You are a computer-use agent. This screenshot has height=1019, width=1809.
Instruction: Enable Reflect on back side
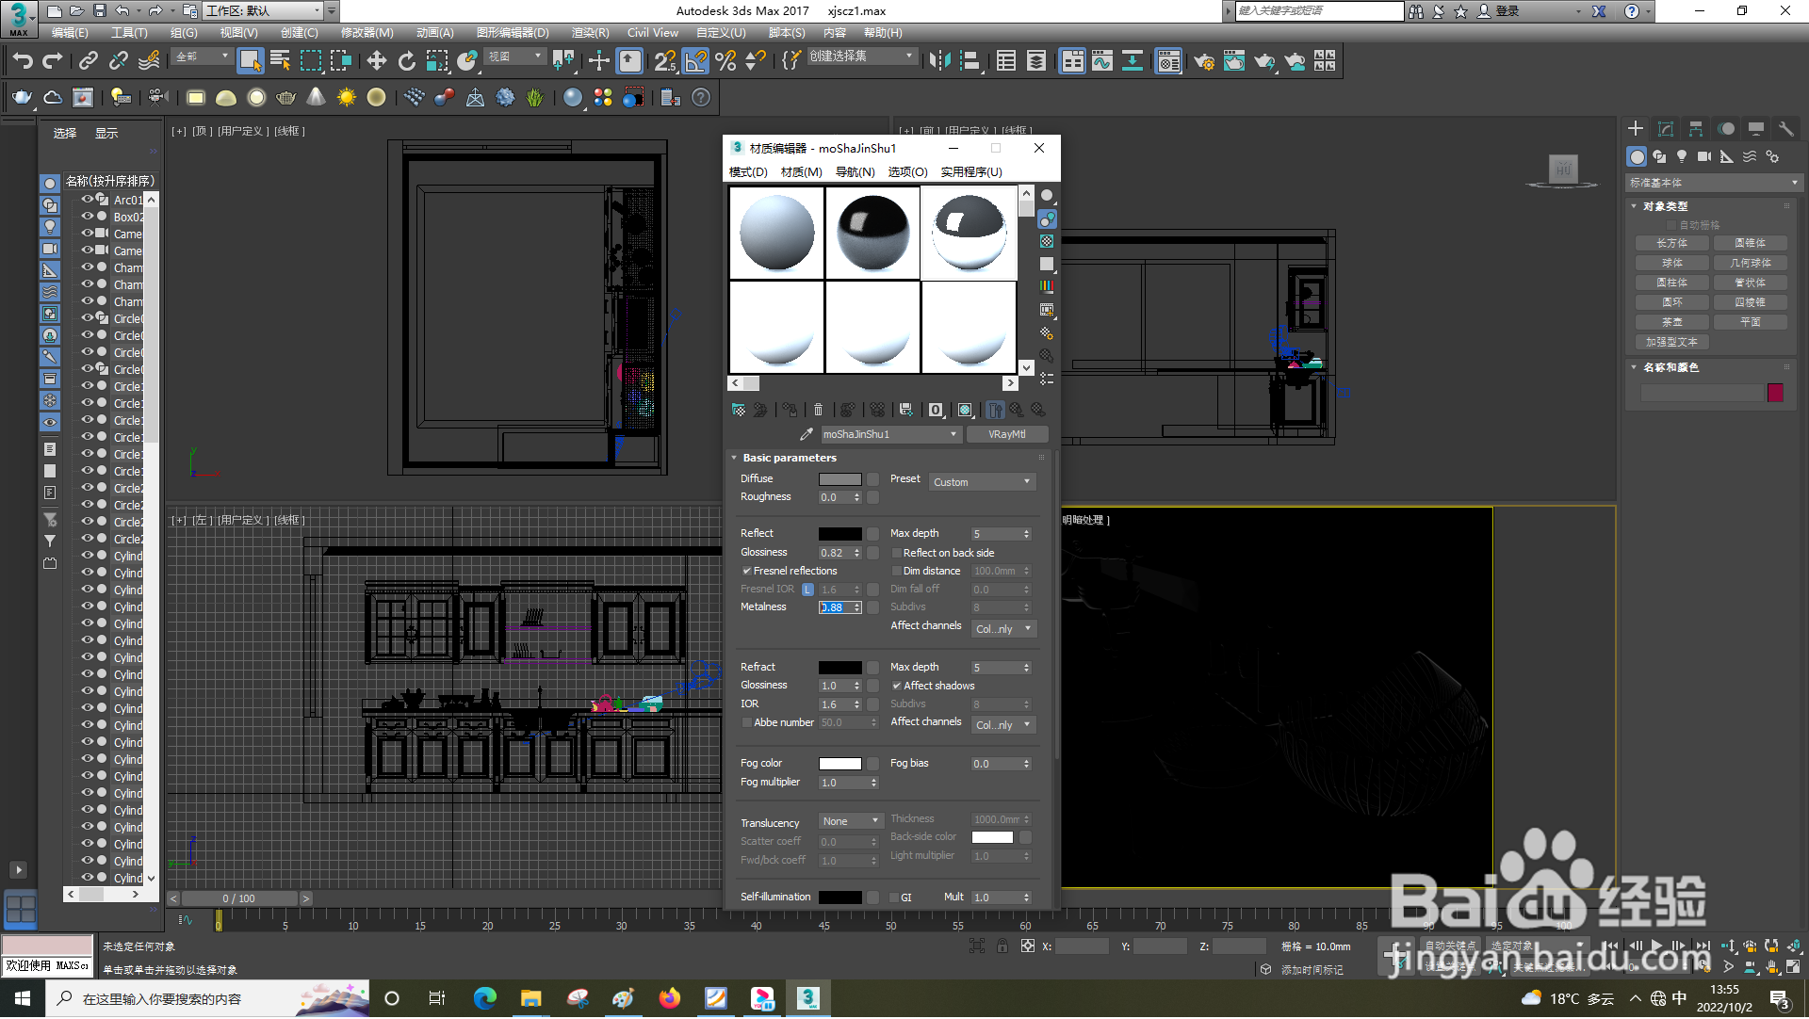(x=896, y=554)
